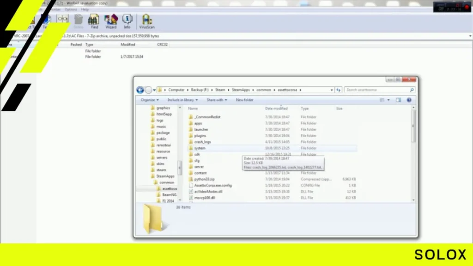This screenshot has width=473, height=266.
Task: Select the apps folder in file list
Action: click(x=198, y=123)
